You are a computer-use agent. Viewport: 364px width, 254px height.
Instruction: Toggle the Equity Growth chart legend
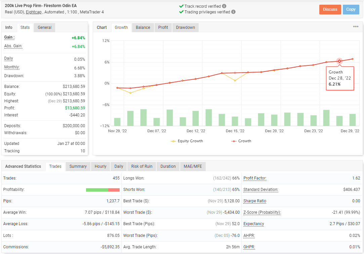[x=187, y=141]
